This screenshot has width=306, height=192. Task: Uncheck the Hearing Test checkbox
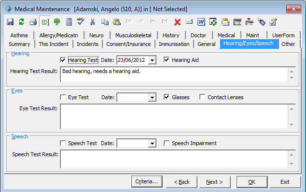pyautogui.click(x=63, y=60)
